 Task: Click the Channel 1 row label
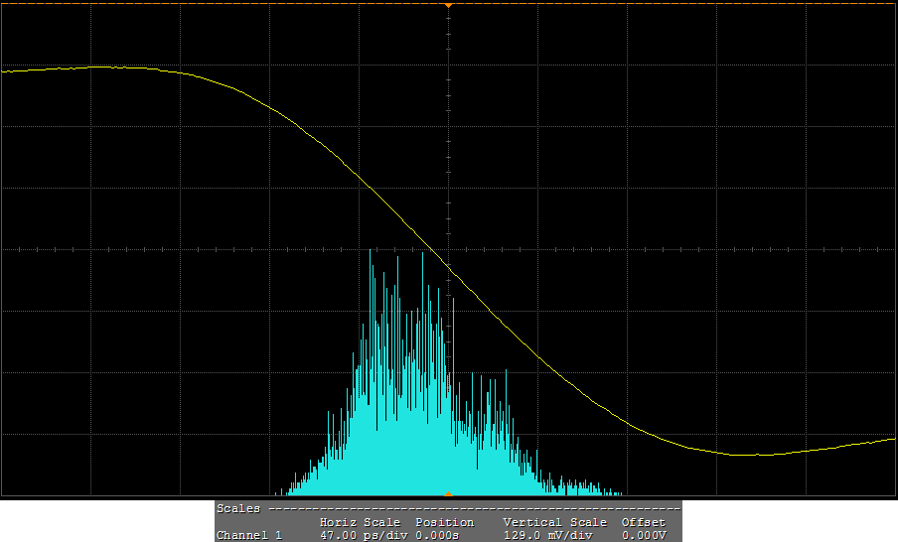tap(249, 535)
